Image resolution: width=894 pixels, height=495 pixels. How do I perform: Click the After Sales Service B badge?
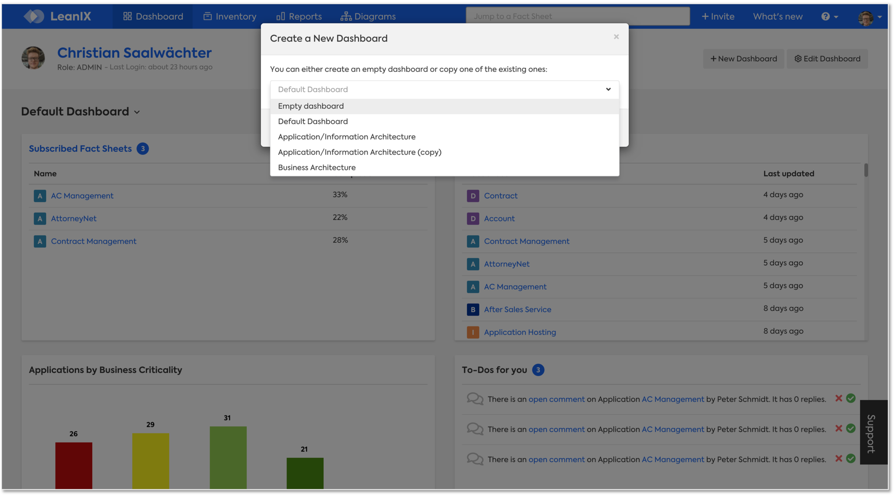point(473,309)
